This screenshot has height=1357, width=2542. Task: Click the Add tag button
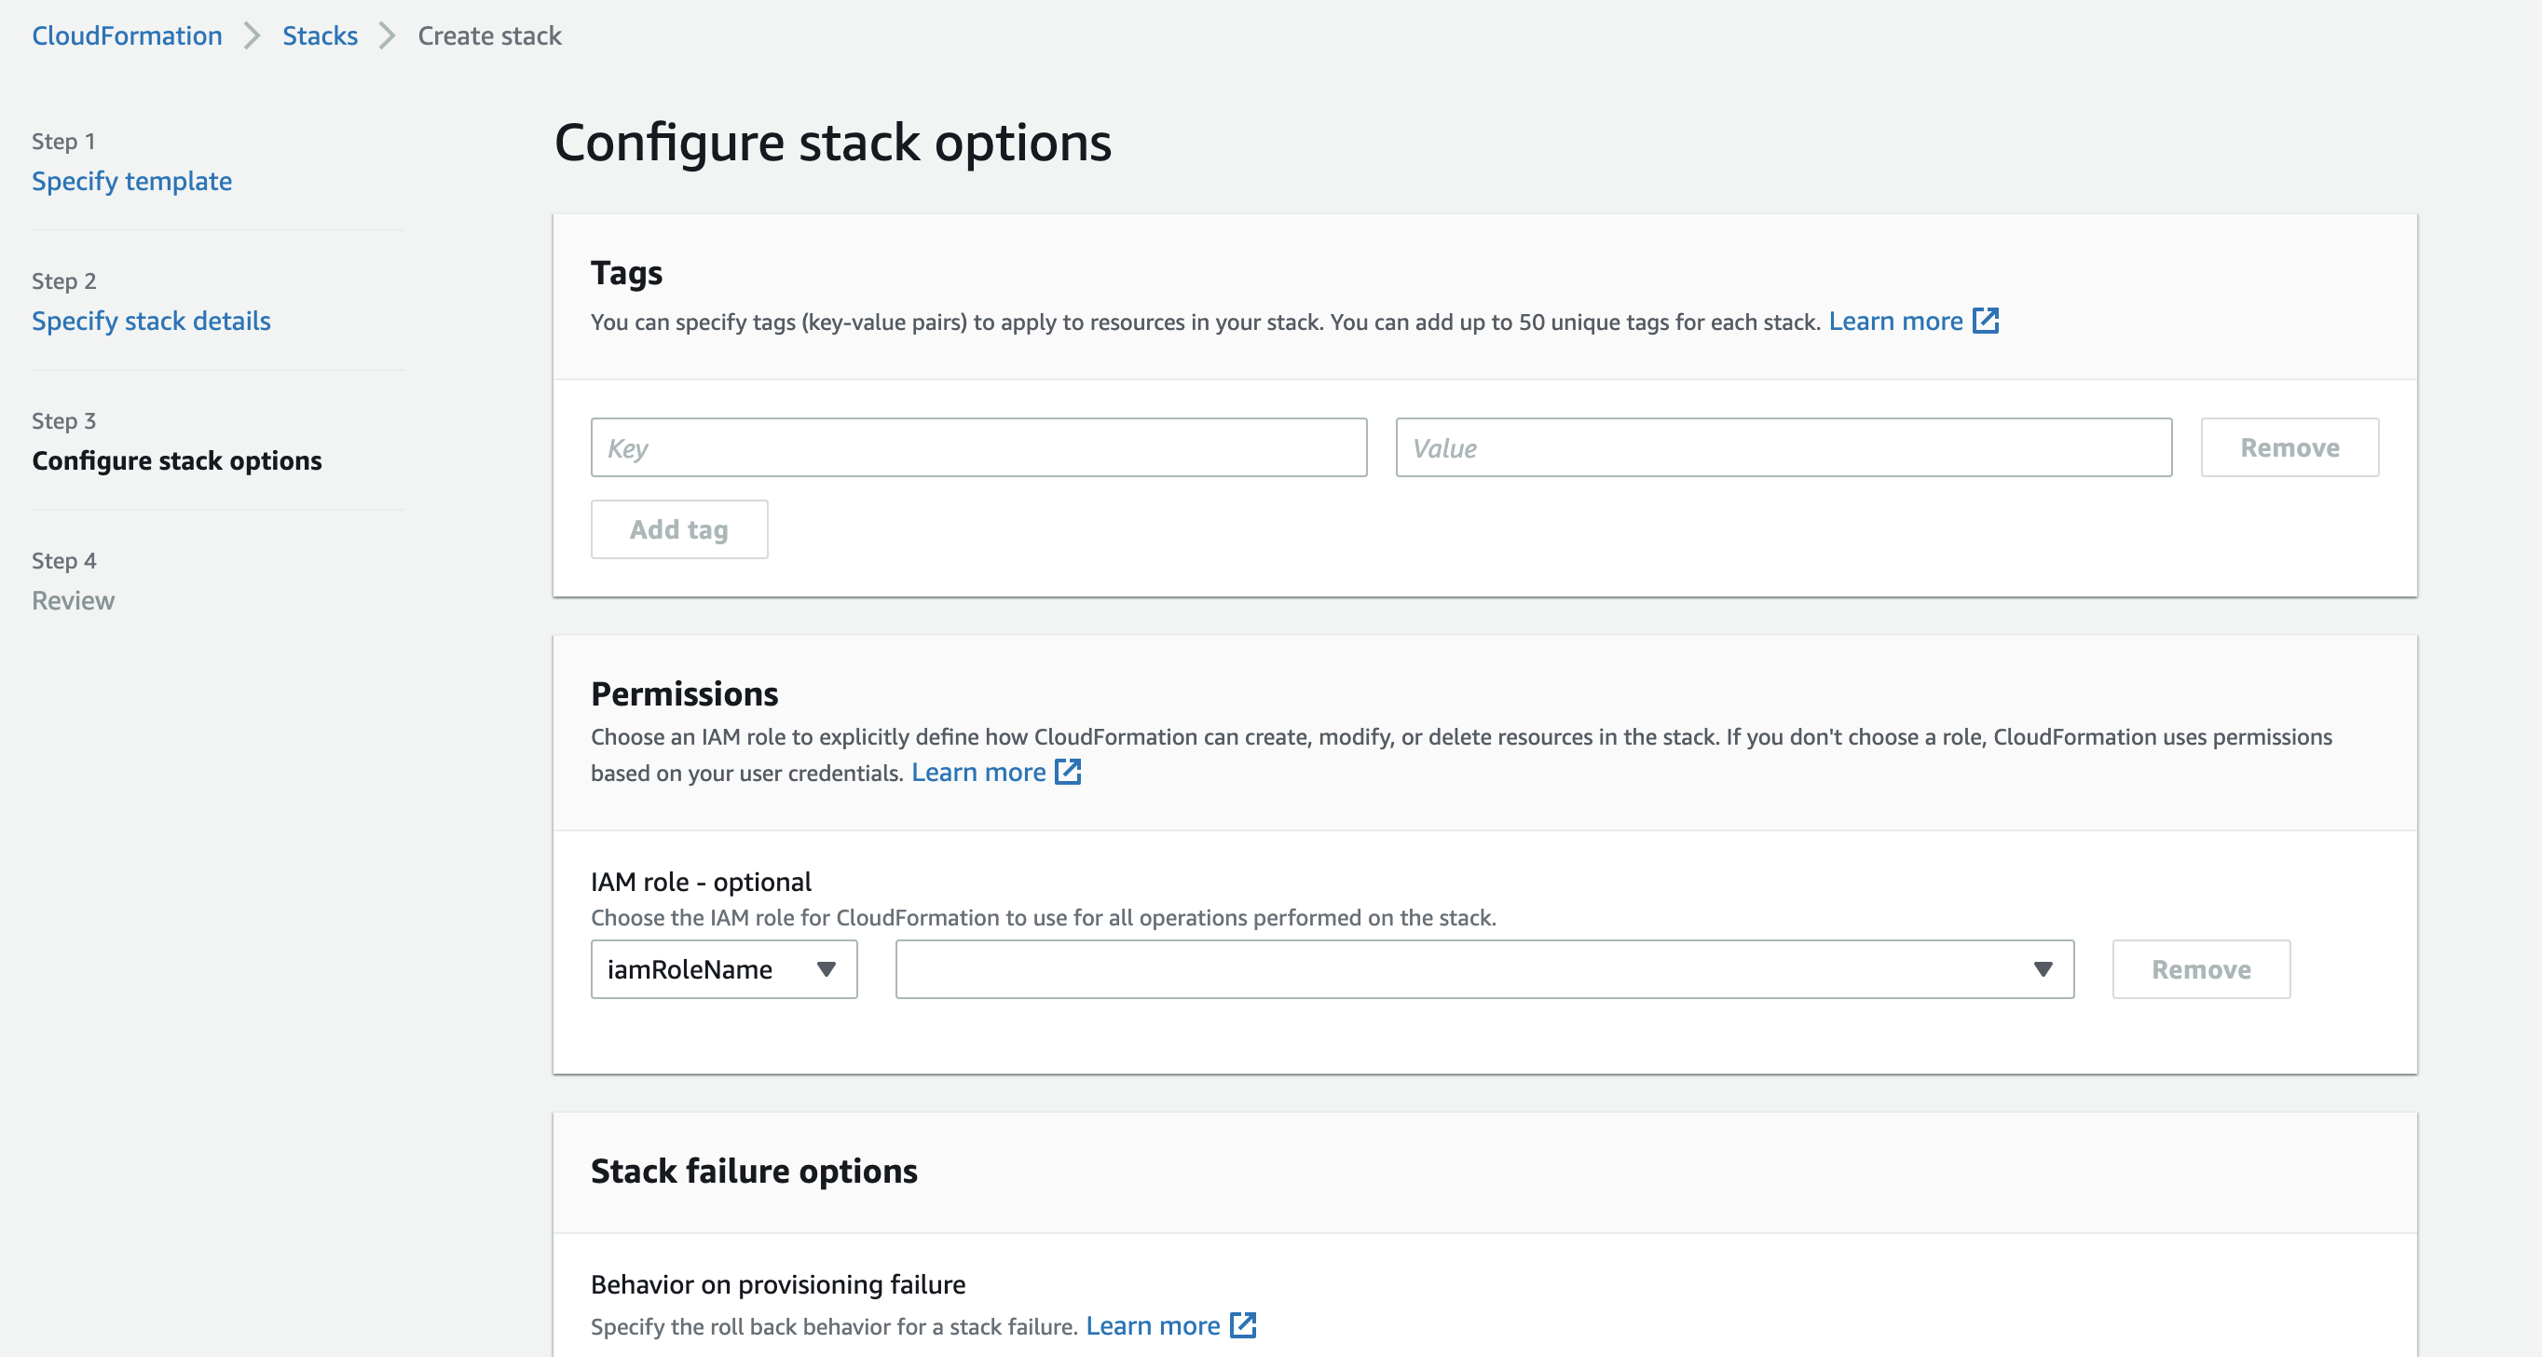coord(679,529)
